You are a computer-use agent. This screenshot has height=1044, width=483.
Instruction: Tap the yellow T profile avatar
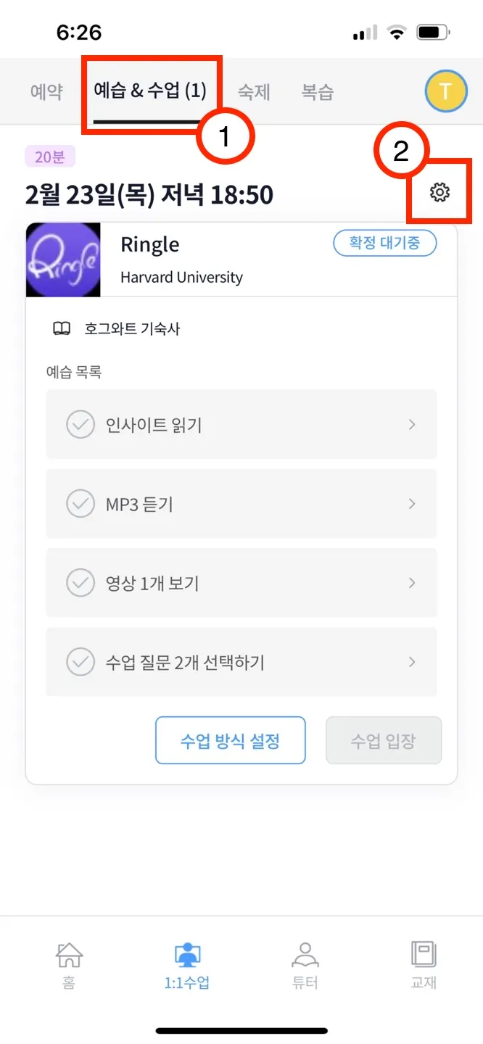click(445, 92)
